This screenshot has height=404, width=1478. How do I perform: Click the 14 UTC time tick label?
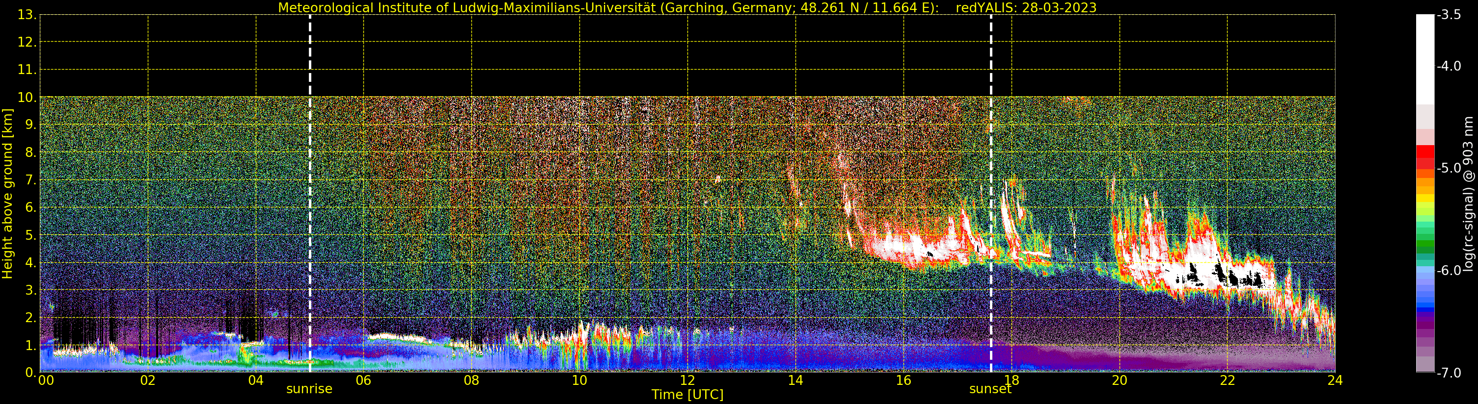795,380
